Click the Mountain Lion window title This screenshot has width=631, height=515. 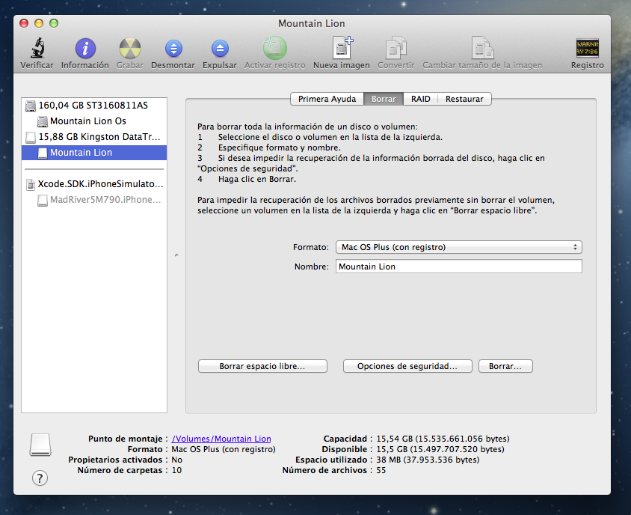click(x=312, y=23)
